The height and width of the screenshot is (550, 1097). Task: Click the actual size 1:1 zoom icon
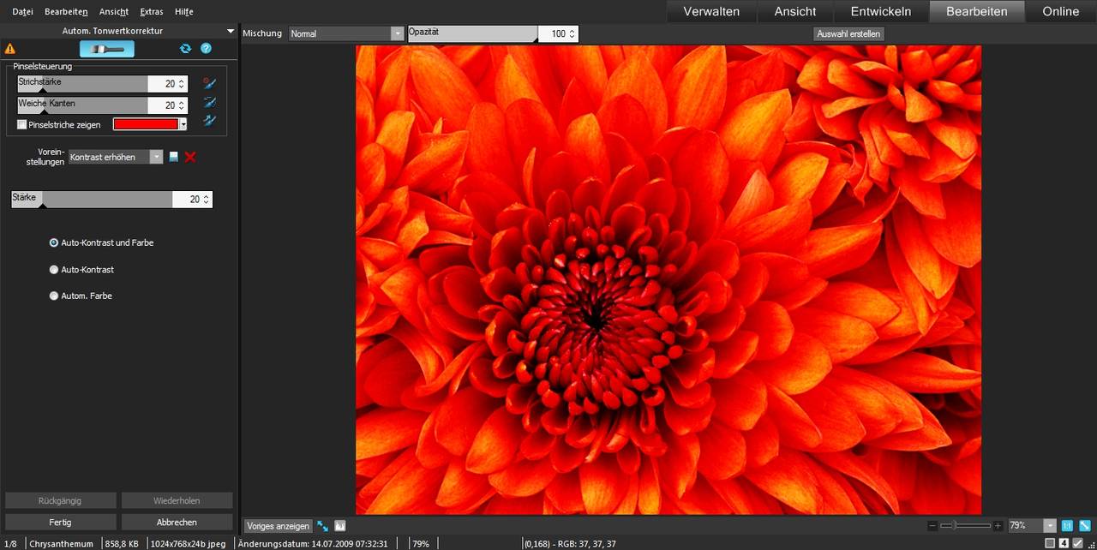click(x=1067, y=525)
